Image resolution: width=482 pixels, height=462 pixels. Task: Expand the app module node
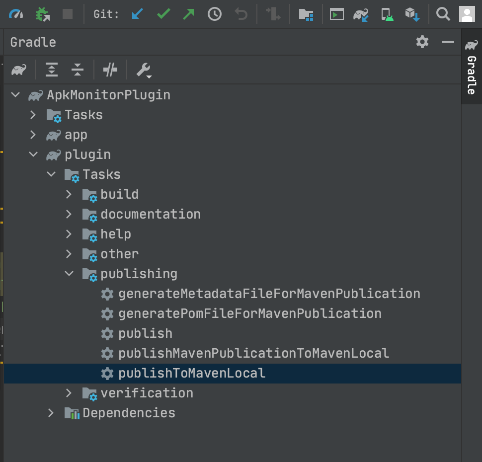33,135
